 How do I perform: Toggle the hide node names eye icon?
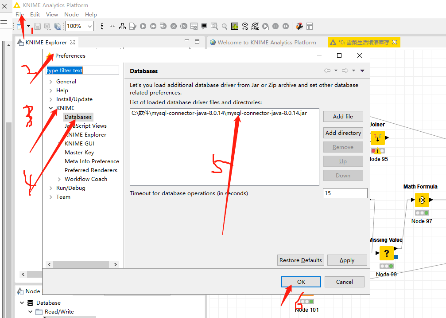(255, 26)
